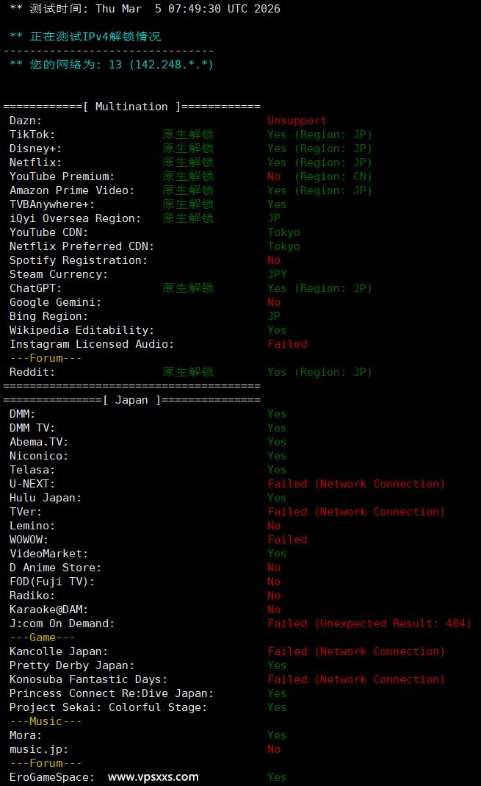Click the Project Sekai: Colorful Stage label
The height and width of the screenshot is (786, 481).
[x=108, y=707]
